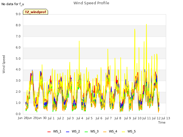
Task: Click the Jul 5 x-axis label
Action: click(x=89, y=118)
